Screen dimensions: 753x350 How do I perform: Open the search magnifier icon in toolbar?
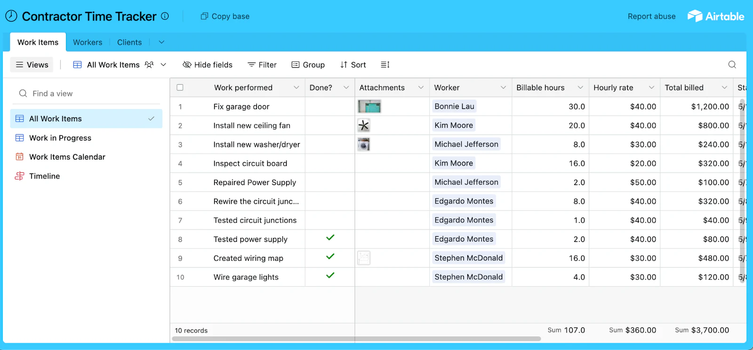click(x=732, y=65)
